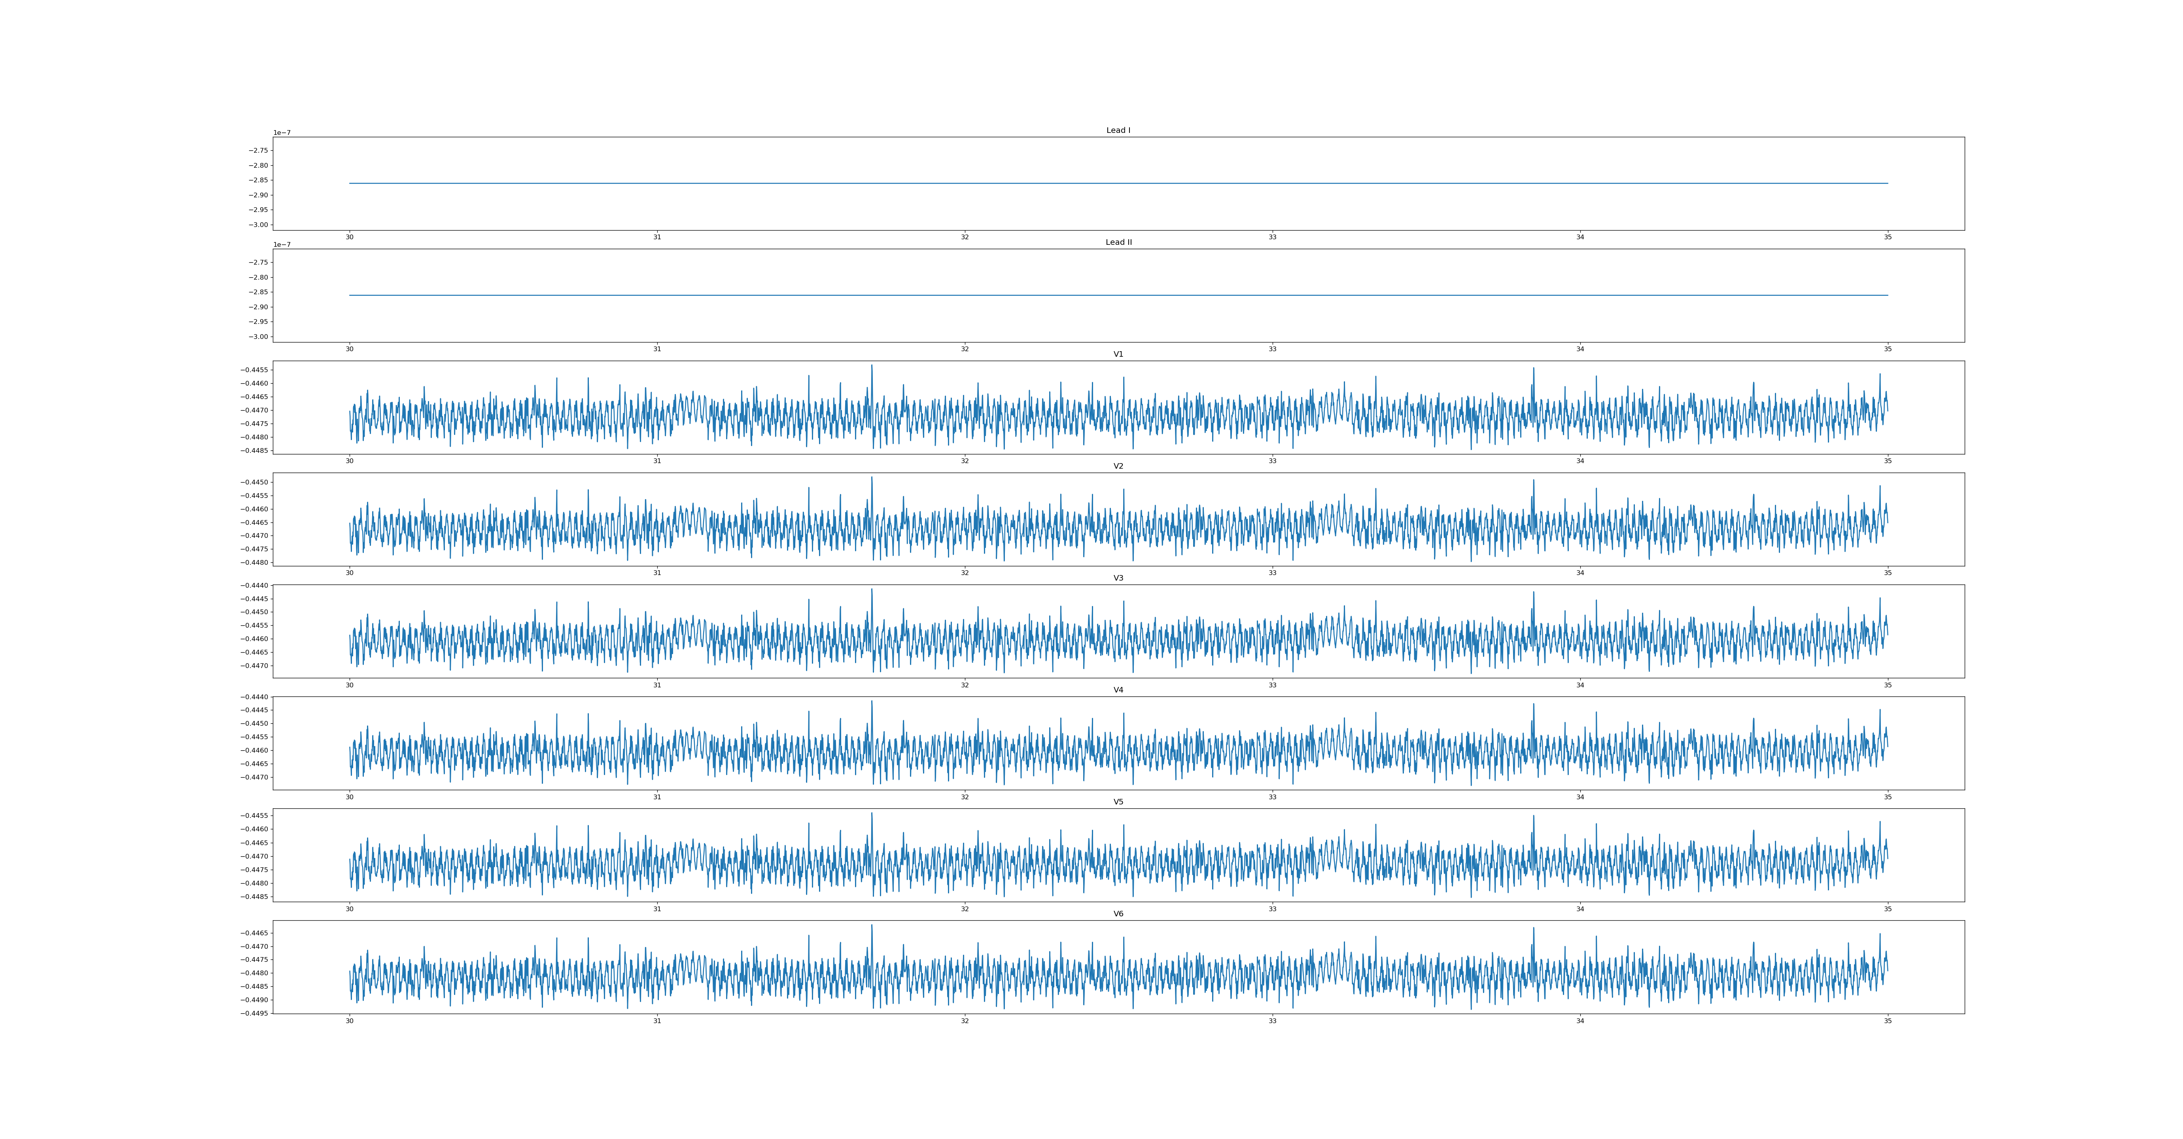Click the x-axis tick 32 under V6 plot
Viewport: 2183px width, 1139px height.
click(x=965, y=1020)
